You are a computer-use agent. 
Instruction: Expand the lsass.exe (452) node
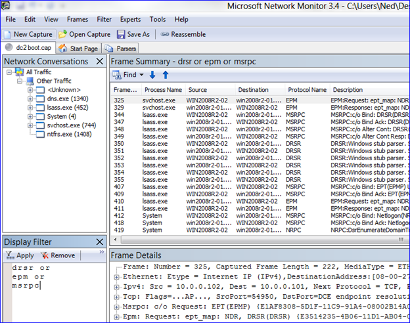pos(30,108)
